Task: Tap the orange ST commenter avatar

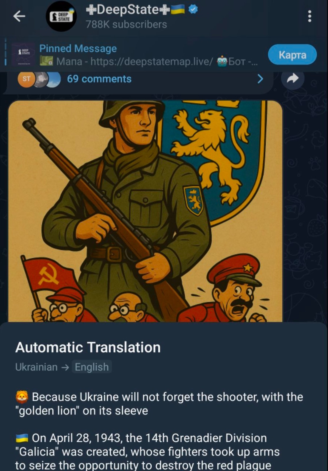Action: pyautogui.click(x=26, y=79)
